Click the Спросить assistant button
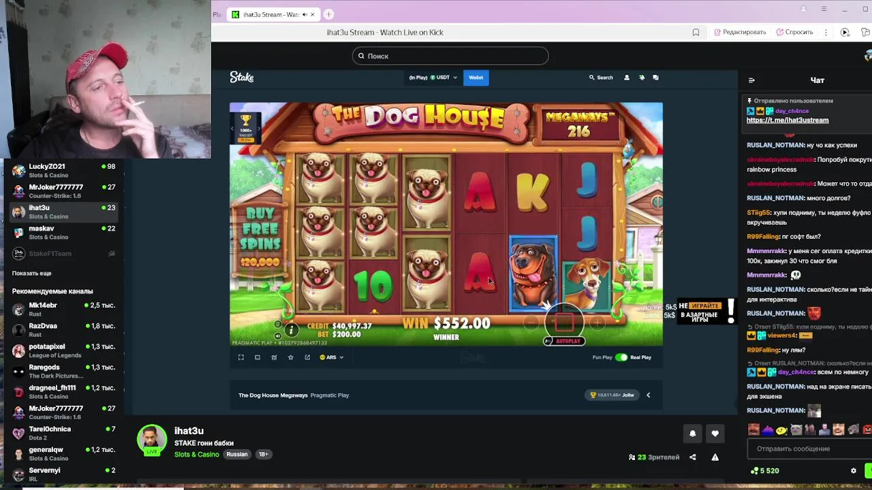This screenshot has width=872, height=490. [795, 32]
